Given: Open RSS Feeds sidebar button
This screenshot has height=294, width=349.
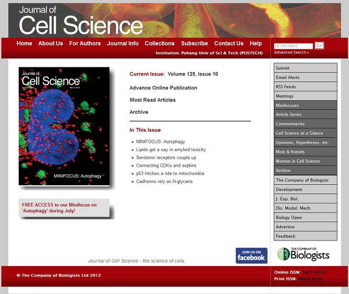Looking at the screenshot, I should [x=305, y=87].
